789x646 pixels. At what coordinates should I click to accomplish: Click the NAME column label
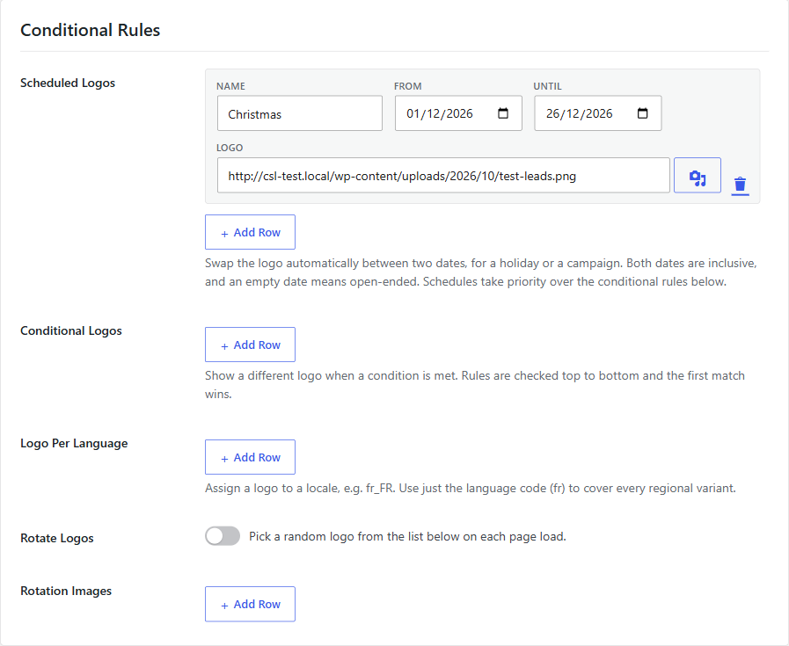(231, 86)
